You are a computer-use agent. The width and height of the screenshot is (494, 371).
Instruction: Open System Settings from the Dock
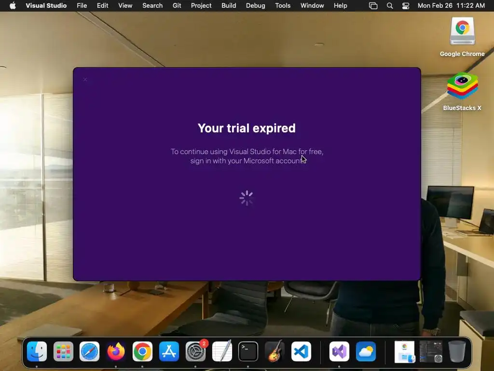click(195, 351)
